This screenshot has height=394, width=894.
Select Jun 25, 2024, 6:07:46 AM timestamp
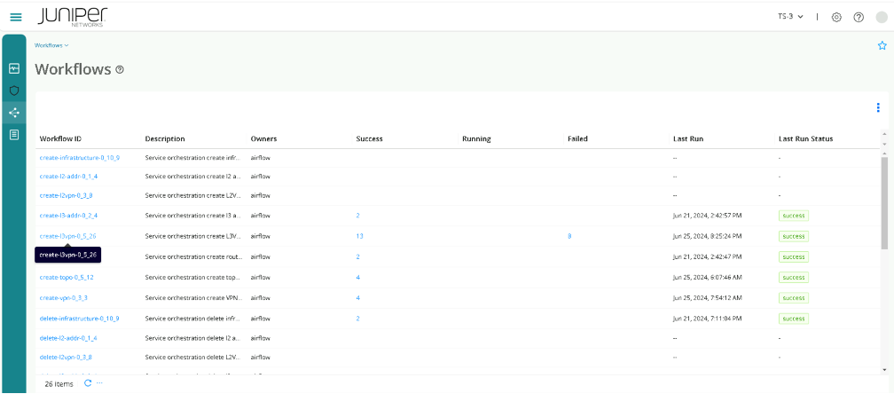(x=707, y=277)
